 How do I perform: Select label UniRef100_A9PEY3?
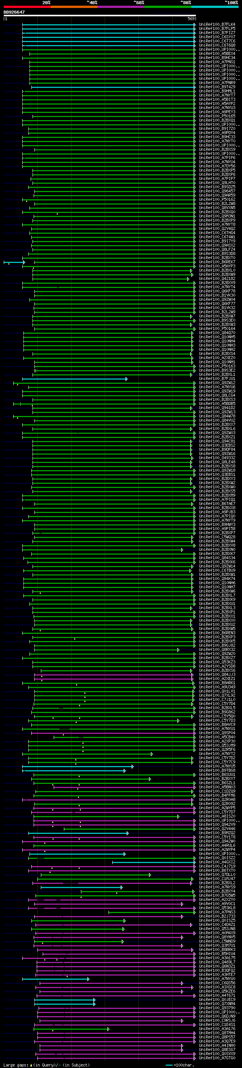coord(217,112)
